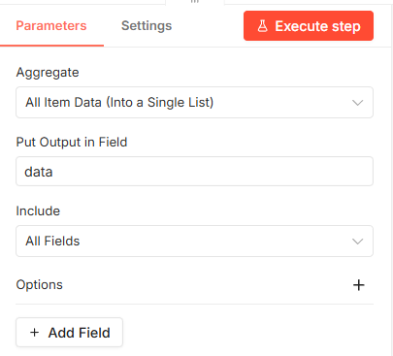Switch to the Settings tab
The image size is (393, 356).
(147, 26)
